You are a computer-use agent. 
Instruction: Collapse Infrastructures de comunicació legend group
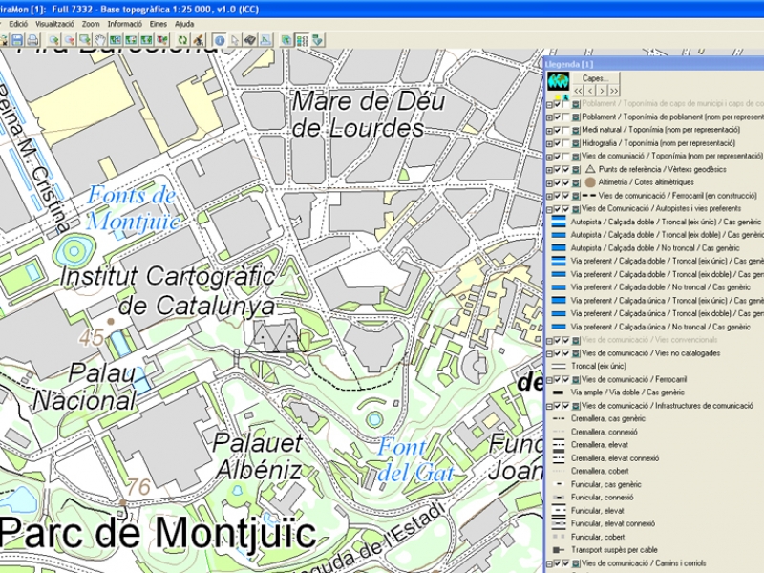pyautogui.click(x=548, y=405)
